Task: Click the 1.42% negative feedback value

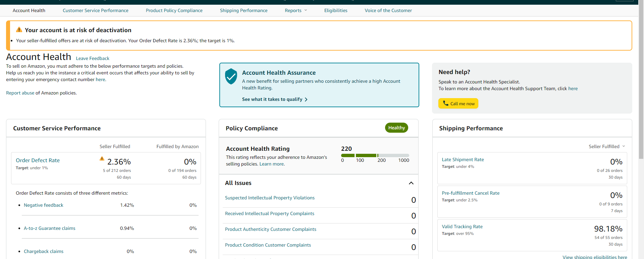Action: [x=127, y=205]
